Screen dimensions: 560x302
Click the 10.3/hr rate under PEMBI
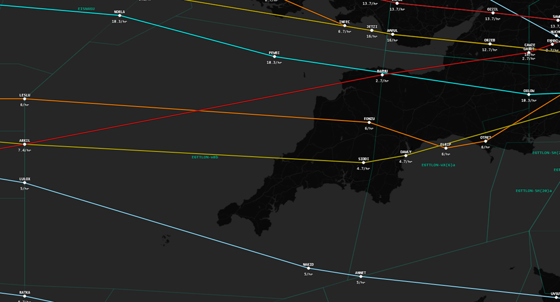click(274, 62)
